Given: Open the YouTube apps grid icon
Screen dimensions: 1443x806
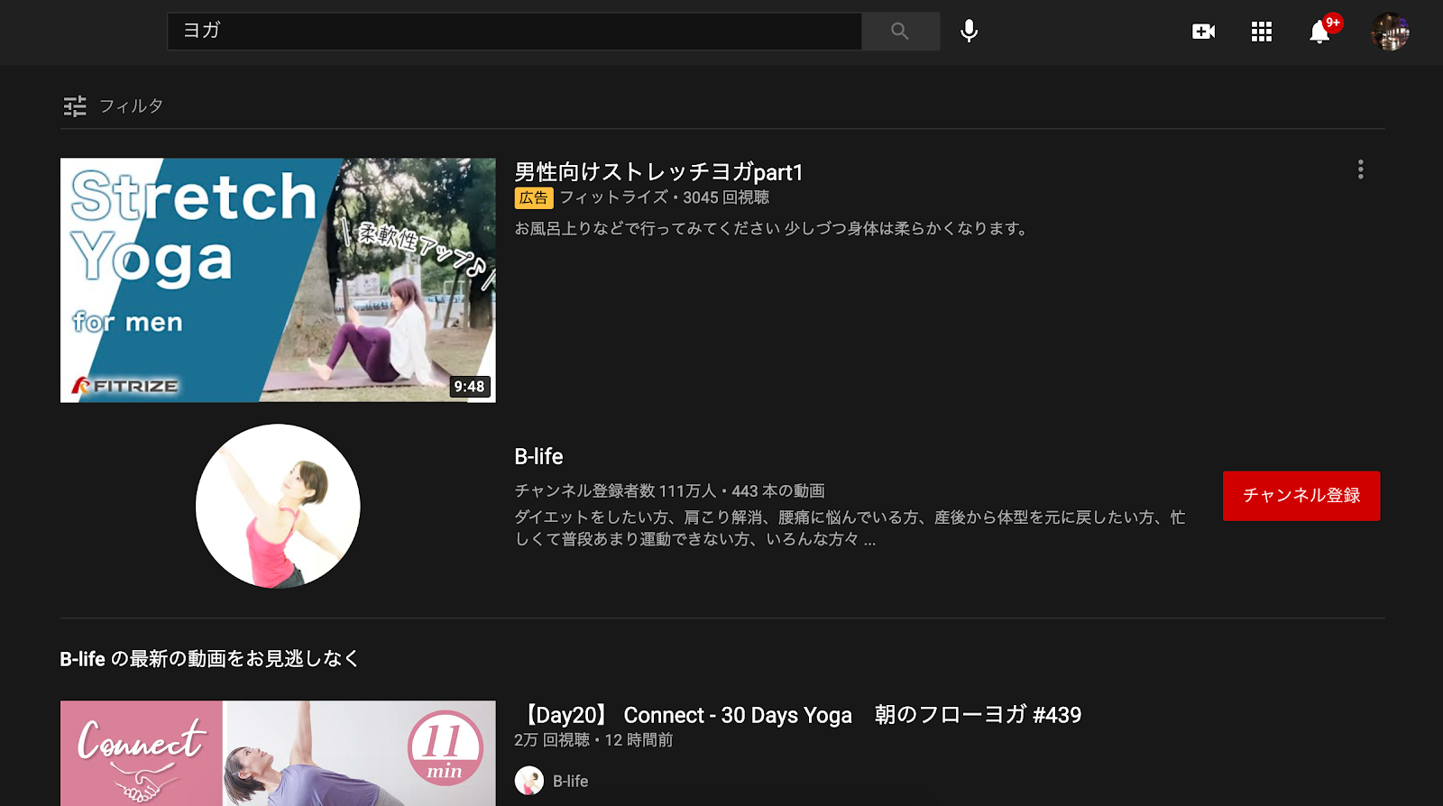Looking at the screenshot, I should (1261, 32).
